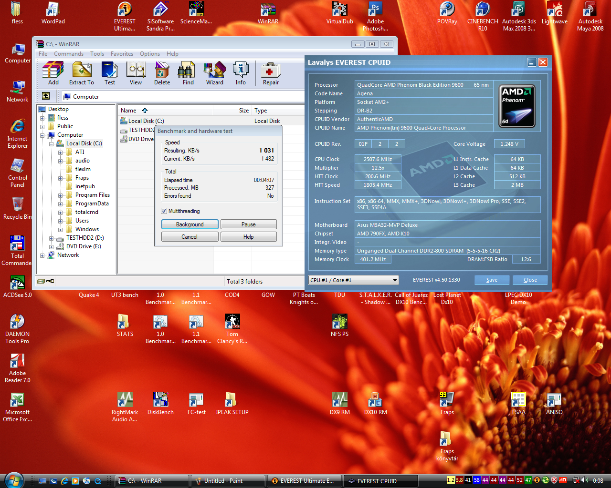
Task: Expand the Network tree node
Action: pyautogui.click(x=42, y=255)
